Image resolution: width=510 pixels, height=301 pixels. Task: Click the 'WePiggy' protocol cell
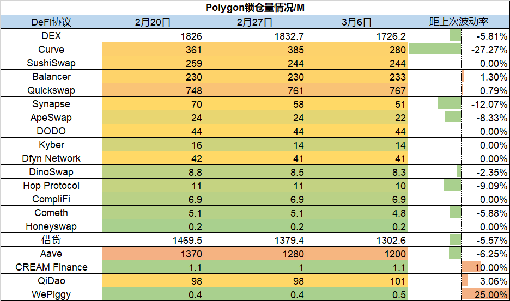(x=51, y=294)
